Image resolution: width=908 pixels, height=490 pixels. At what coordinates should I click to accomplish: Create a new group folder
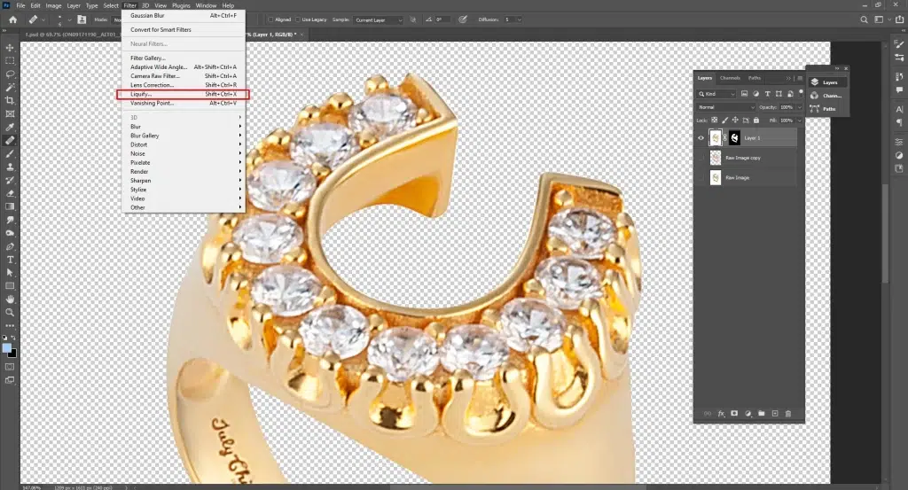pyautogui.click(x=761, y=414)
